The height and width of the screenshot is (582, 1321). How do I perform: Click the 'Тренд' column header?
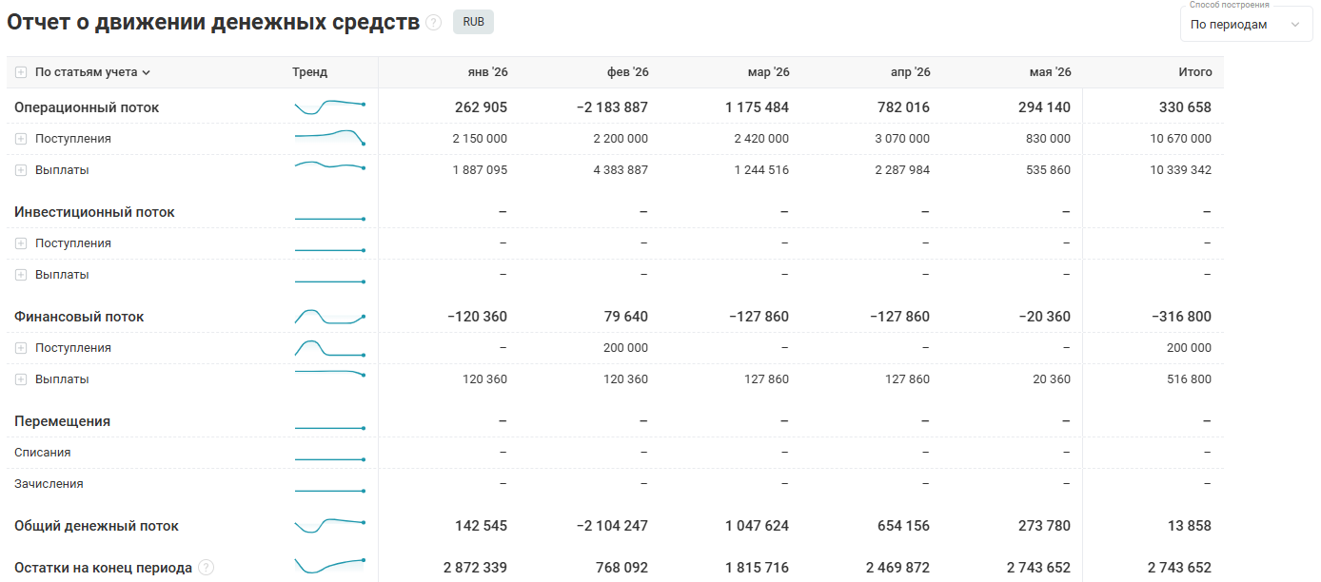point(309,72)
